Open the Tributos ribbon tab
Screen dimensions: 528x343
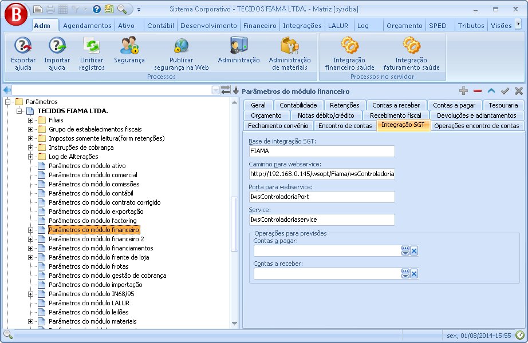[471, 26]
